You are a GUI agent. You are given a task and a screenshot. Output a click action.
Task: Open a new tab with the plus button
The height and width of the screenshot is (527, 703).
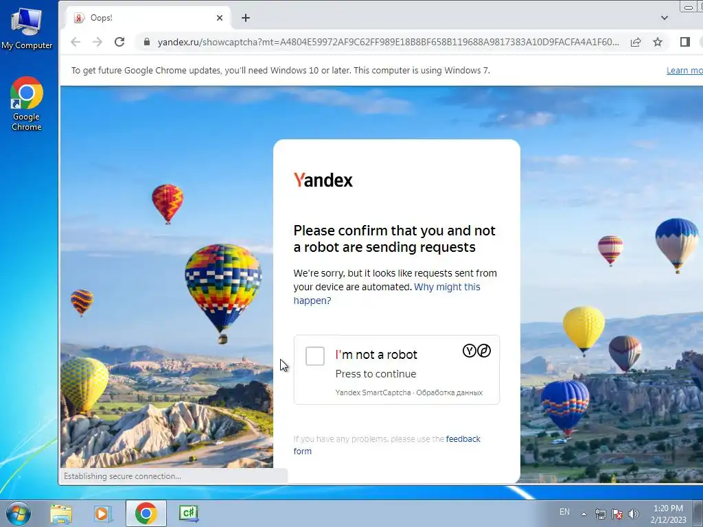[x=246, y=18]
